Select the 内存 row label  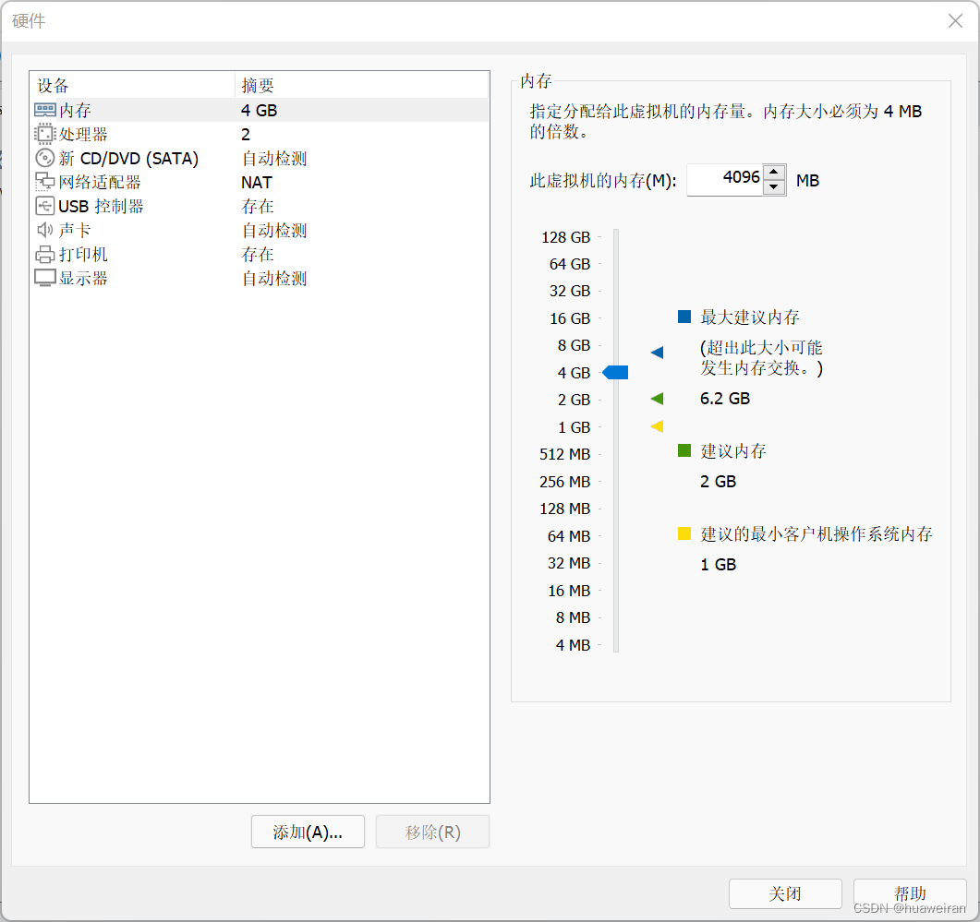click(x=75, y=111)
